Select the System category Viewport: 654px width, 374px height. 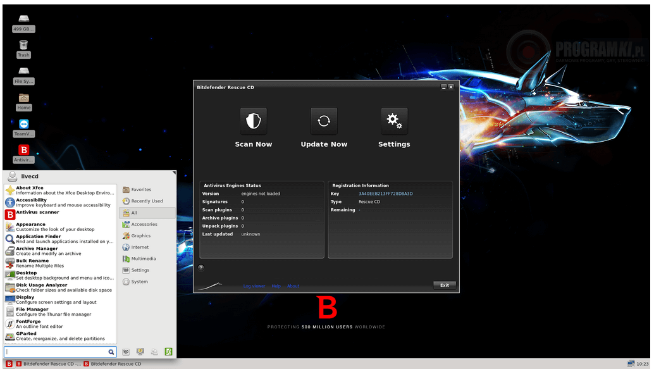(x=147, y=282)
